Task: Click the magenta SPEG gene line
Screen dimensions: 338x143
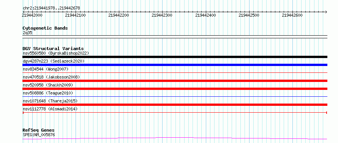Action: 175,138
